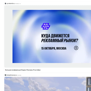Click the ya.rekonfa.ru site favicon
91x91 pixels.
coord(6,4)
